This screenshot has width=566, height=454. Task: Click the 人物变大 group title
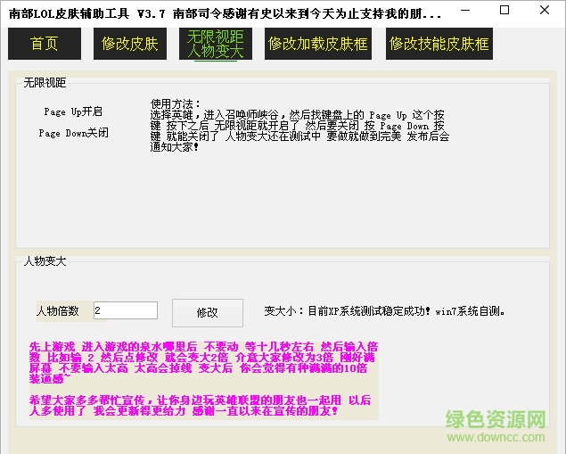pyautogui.click(x=45, y=261)
